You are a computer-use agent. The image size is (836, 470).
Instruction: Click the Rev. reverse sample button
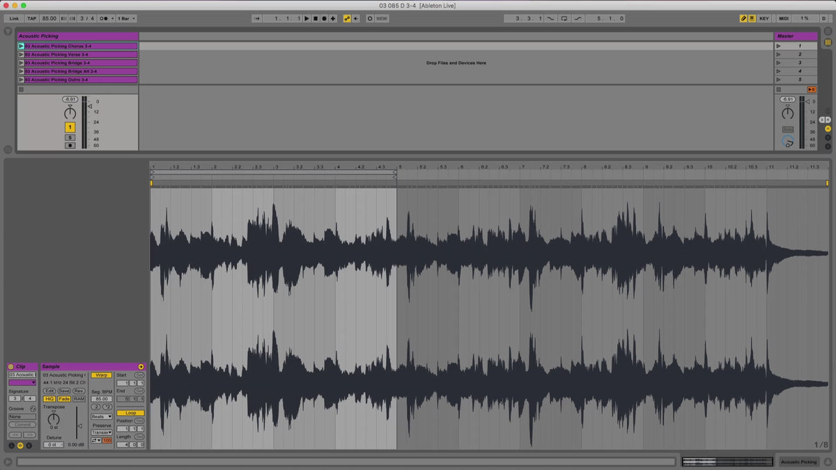[79, 391]
